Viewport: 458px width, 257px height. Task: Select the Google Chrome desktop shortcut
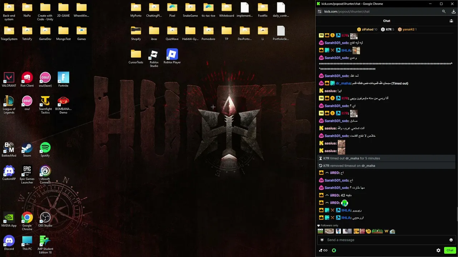coord(27,221)
